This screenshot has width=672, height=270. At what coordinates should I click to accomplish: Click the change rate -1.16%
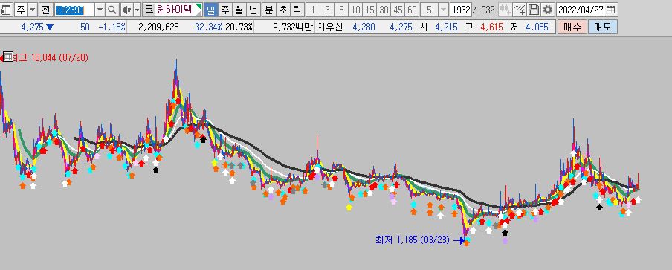(x=112, y=28)
